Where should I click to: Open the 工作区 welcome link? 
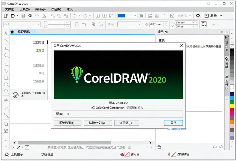[40, 50]
